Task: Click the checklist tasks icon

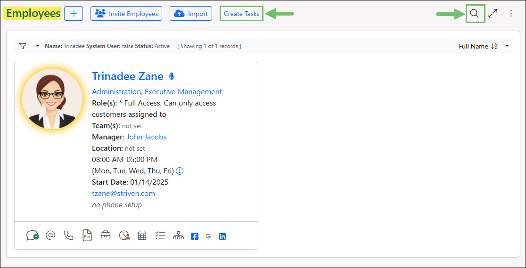Action: (160, 236)
